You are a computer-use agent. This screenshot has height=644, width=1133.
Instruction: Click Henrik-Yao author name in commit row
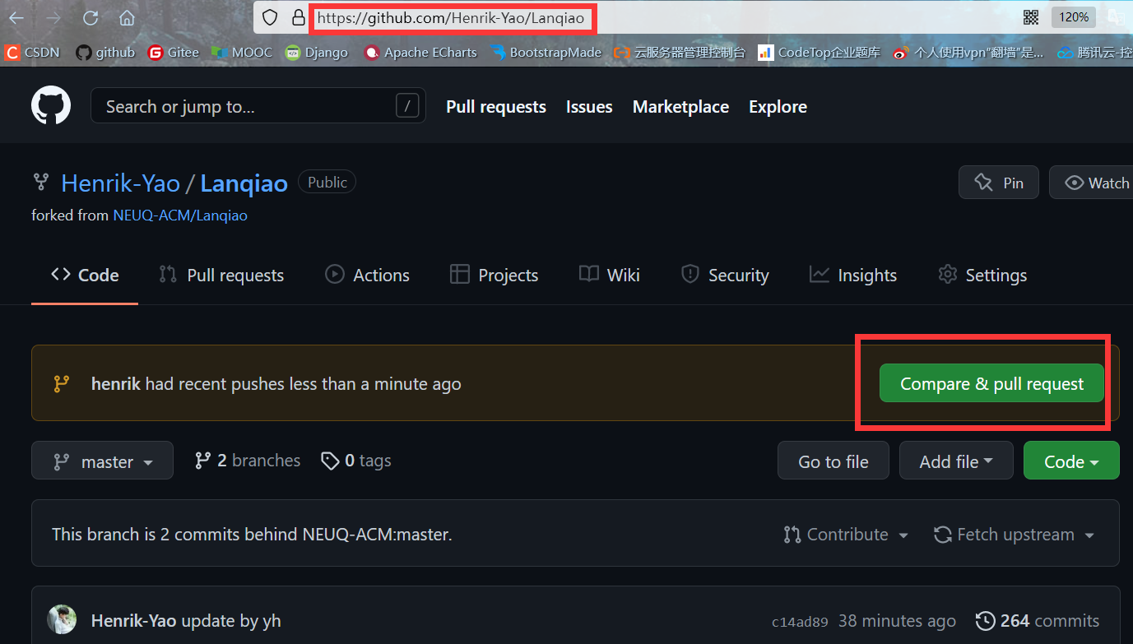pos(134,621)
